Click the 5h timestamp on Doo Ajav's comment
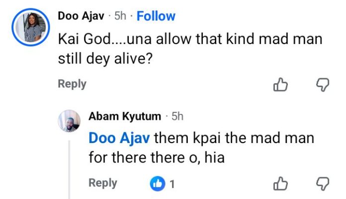 pyautogui.click(x=120, y=16)
